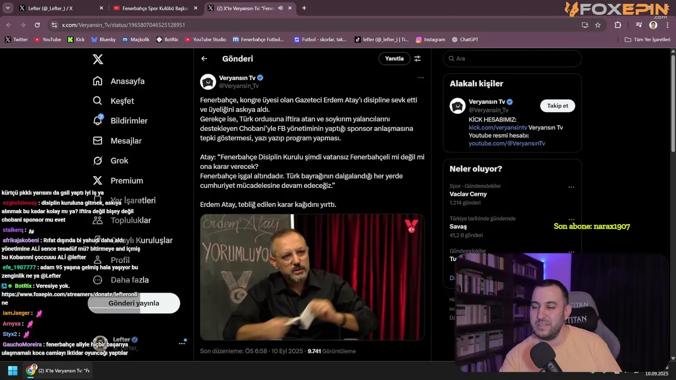Open the Savaş trending topic
Image resolution: width=676 pixels, height=380 pixels.
pyautogui.click(x=458, y=226)
